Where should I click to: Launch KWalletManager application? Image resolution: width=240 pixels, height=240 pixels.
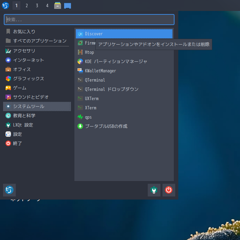[x=100, y=71]
